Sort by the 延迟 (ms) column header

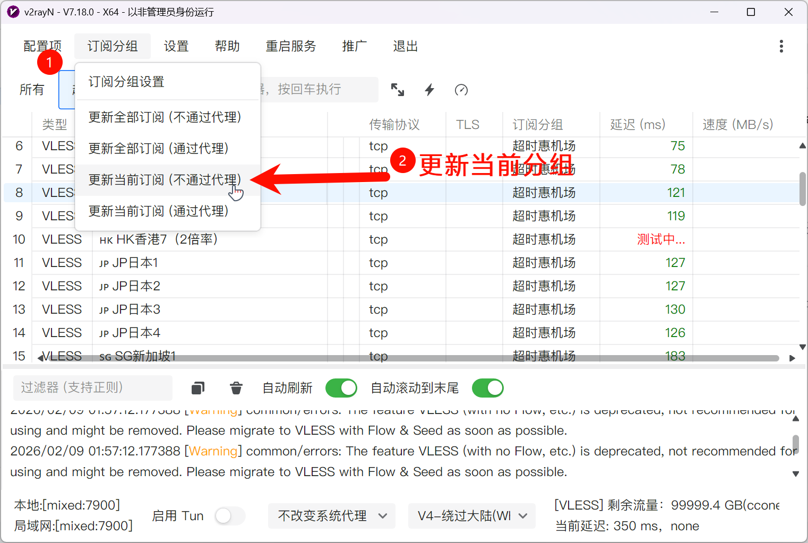tap(638, 125)
